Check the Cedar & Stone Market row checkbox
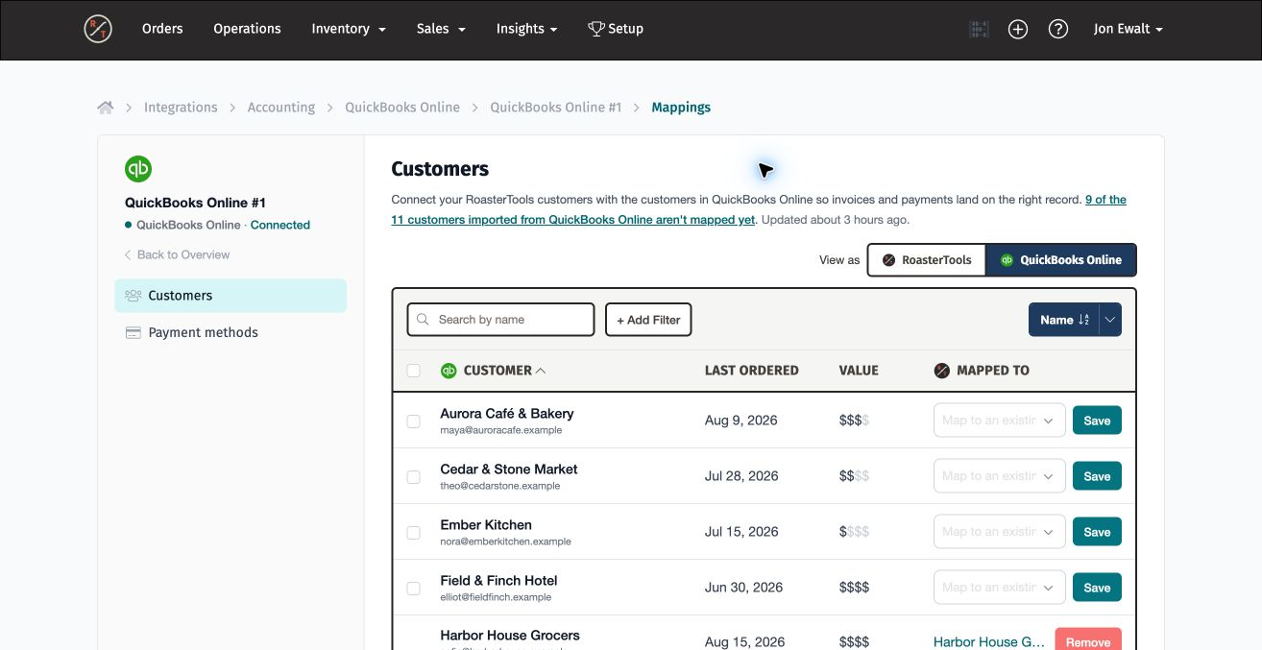The width and height of the screenshot is (1262, 650). pos(413,476)
